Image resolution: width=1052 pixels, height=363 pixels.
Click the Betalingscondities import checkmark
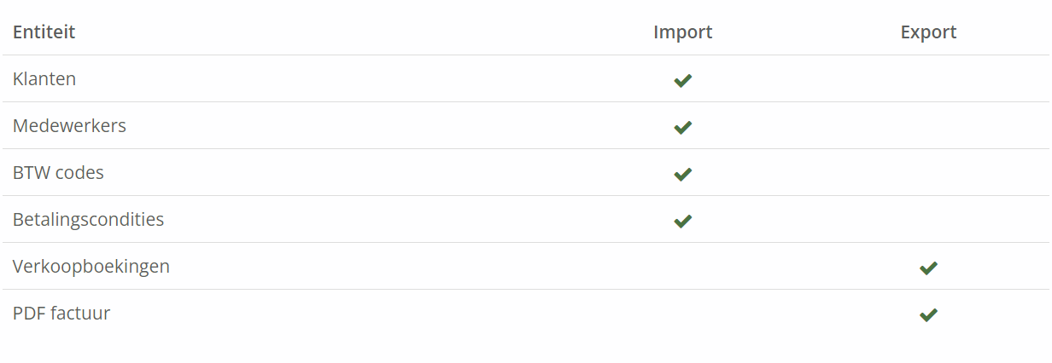pyautogui.click(x=682, y=221)
